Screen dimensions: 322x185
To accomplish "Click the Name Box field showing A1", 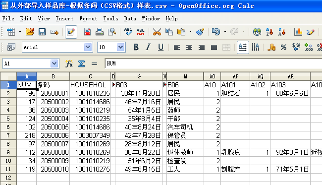I will [27, 63].
